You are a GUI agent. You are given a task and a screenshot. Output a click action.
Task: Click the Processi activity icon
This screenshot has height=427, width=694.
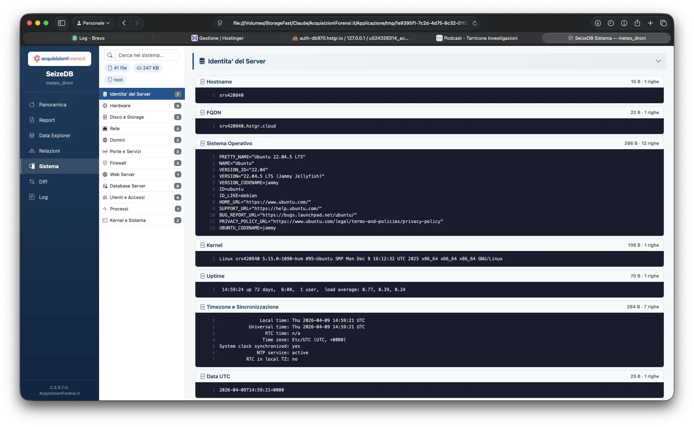click(105, 209)
